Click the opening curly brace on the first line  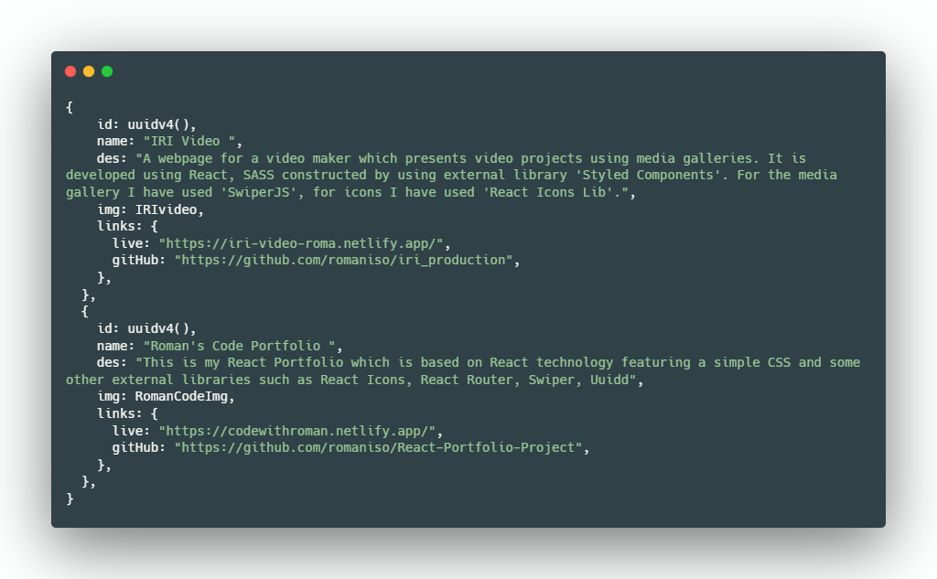pos(70,107)
